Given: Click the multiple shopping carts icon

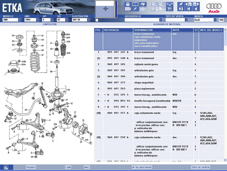Looking at the screenshot, I should [170, 4].
